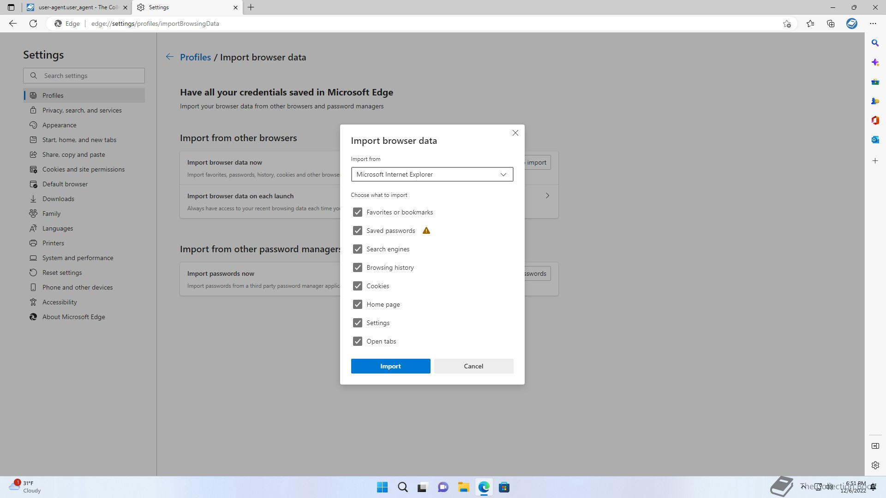Screen dimensions: 886x498
Task: Open sidebar settings gear at bottom
Action: [x=875, y=465]
